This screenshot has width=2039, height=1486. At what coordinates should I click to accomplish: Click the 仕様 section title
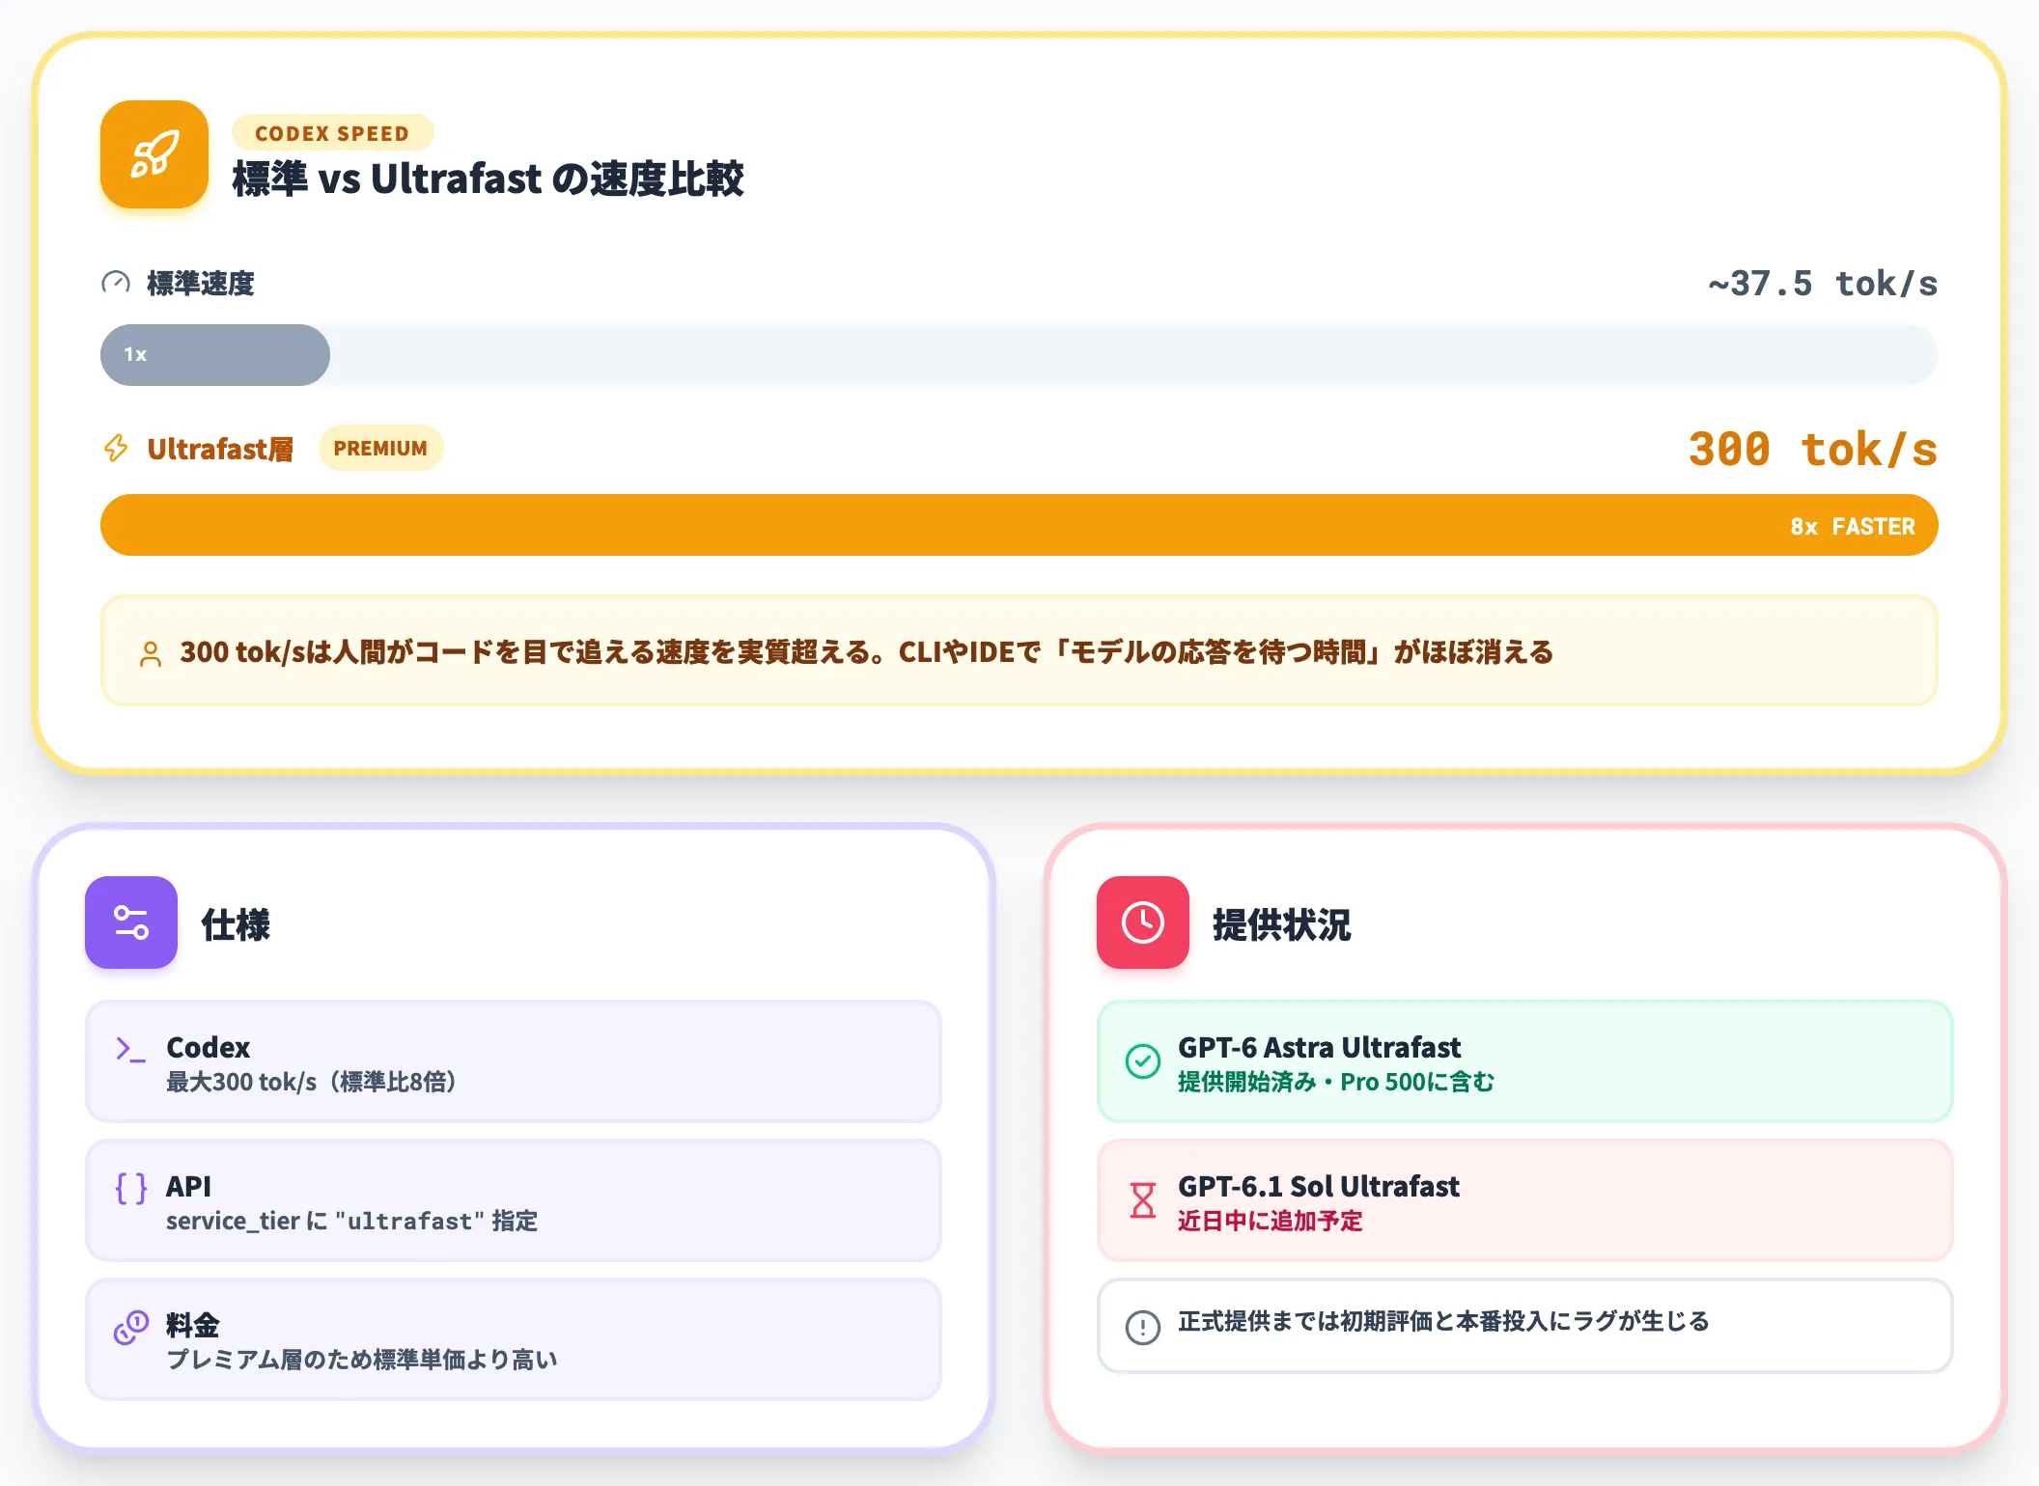coord(236,924)
